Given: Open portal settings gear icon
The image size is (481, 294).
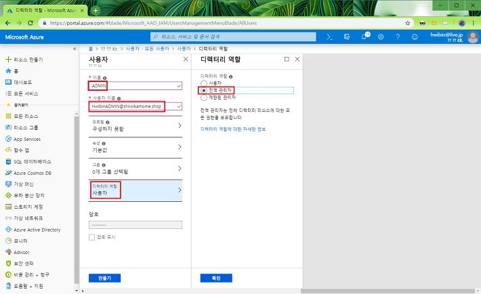Looking at the screenshot, I should coord(381,37).
